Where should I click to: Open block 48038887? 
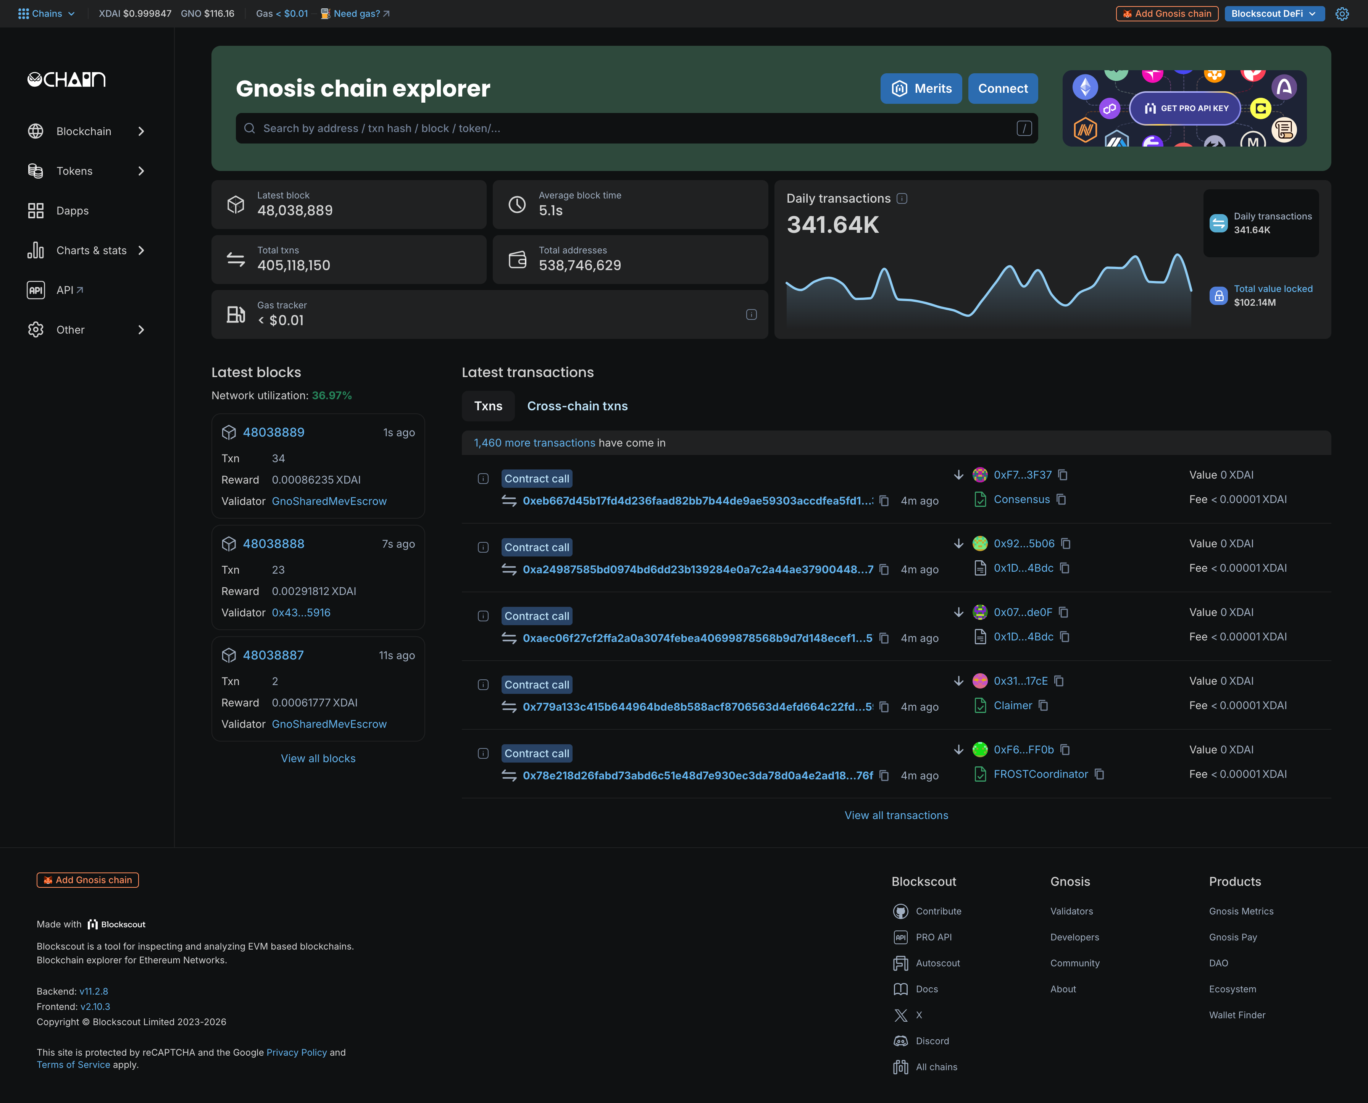tap(273, 655)
